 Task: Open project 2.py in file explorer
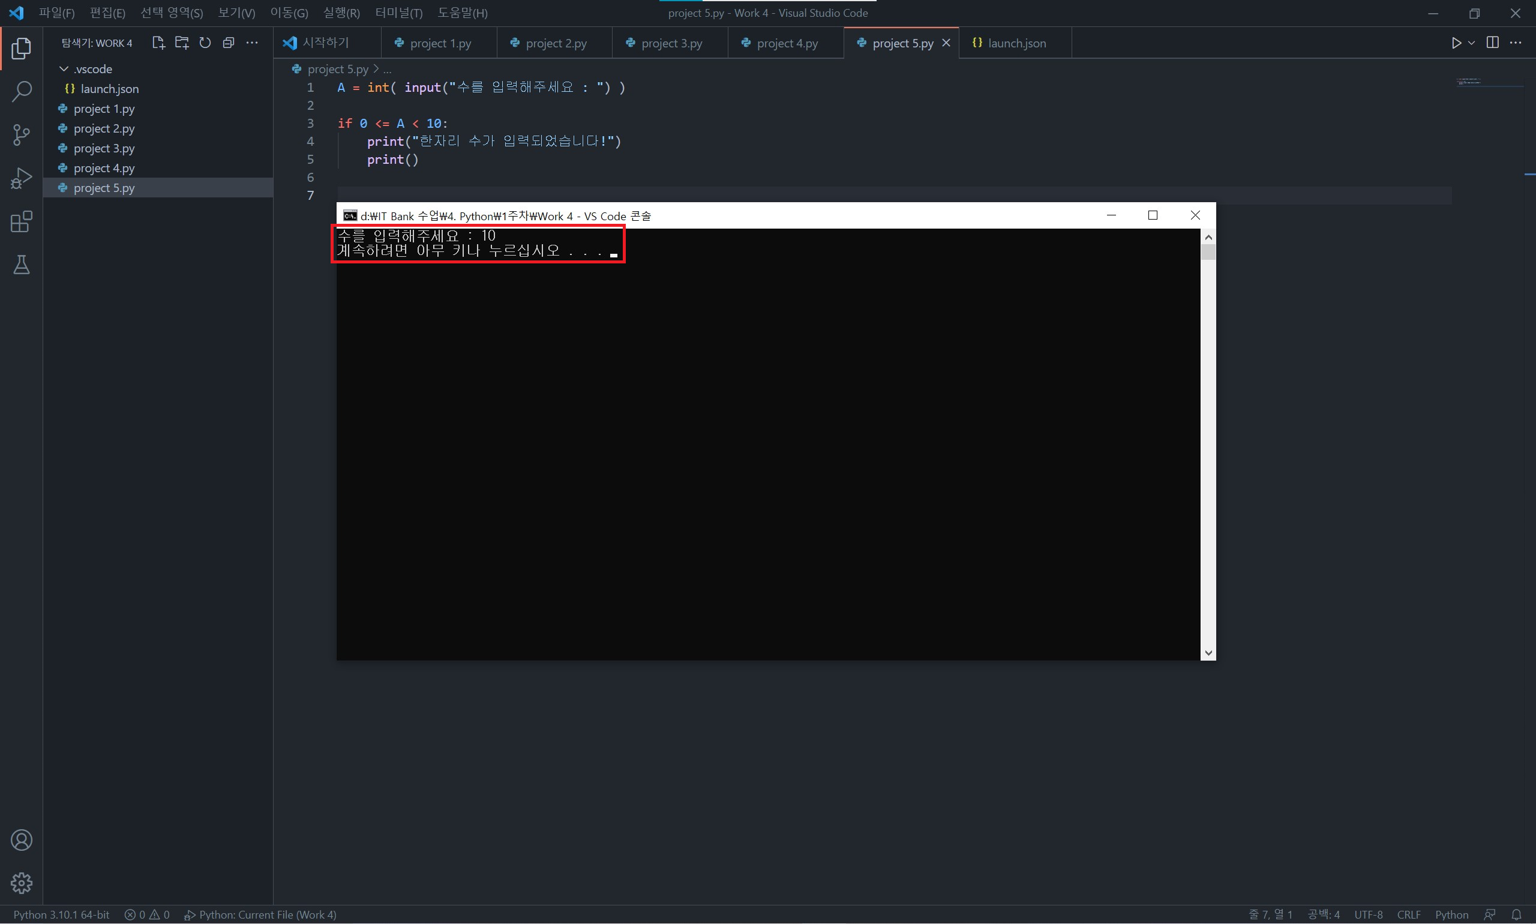click(x=104, y=128)
